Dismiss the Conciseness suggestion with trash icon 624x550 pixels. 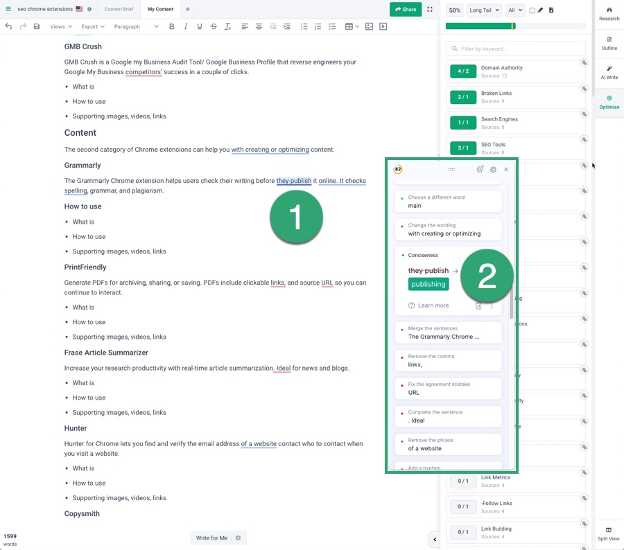coord(478,305)
